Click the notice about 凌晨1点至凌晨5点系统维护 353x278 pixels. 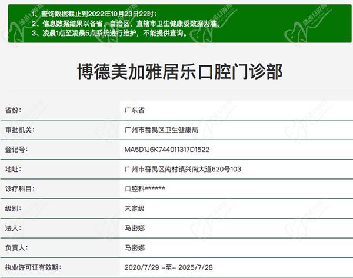click(109, 33)
